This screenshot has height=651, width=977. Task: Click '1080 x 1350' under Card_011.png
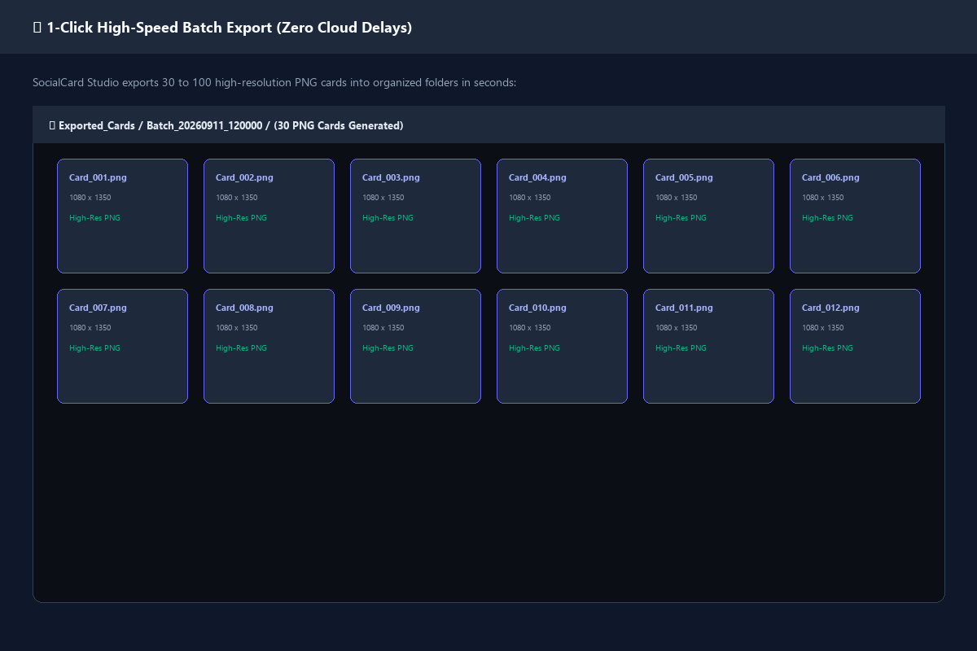coord(677,328)
